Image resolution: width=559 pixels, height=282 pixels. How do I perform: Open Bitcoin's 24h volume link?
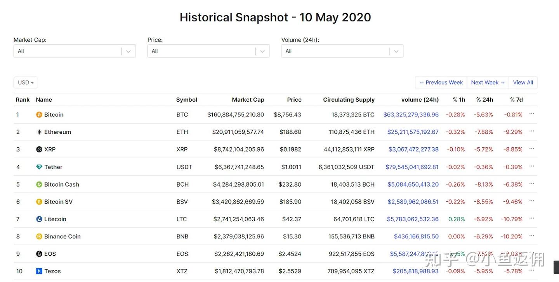(411, 115)
